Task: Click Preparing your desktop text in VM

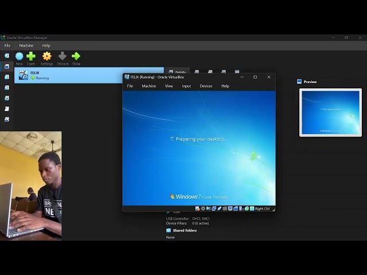Action: 201,139
